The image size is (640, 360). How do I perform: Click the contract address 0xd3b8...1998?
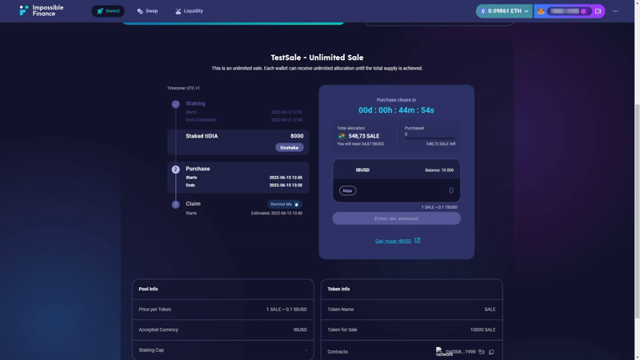click(461, 351)
